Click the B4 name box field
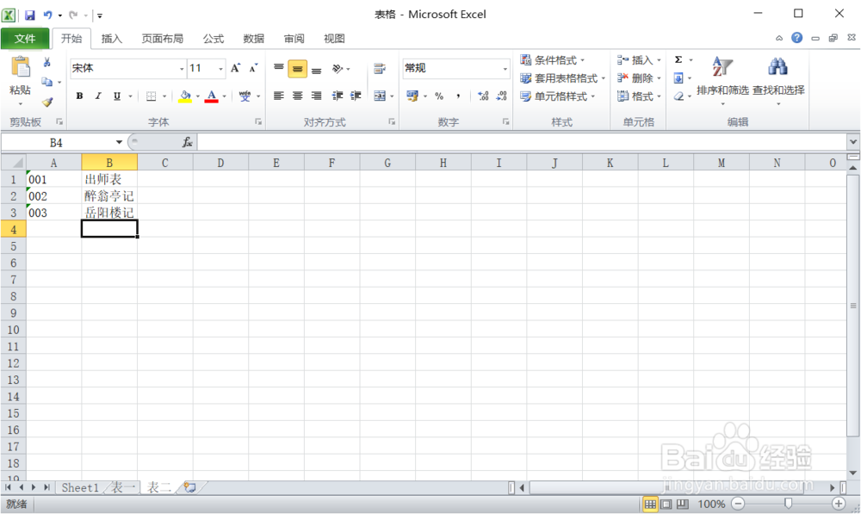The height and width of the screenshot is (514, 861). [x=58, y=143]
